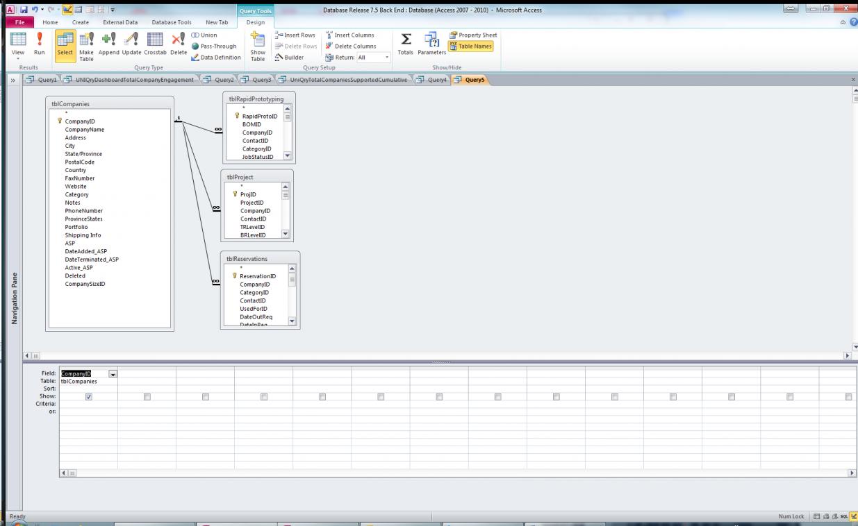858x526 pixels.
Task: Minimize the ribbon with the caret icon
Action: click(x=843, y=22)
